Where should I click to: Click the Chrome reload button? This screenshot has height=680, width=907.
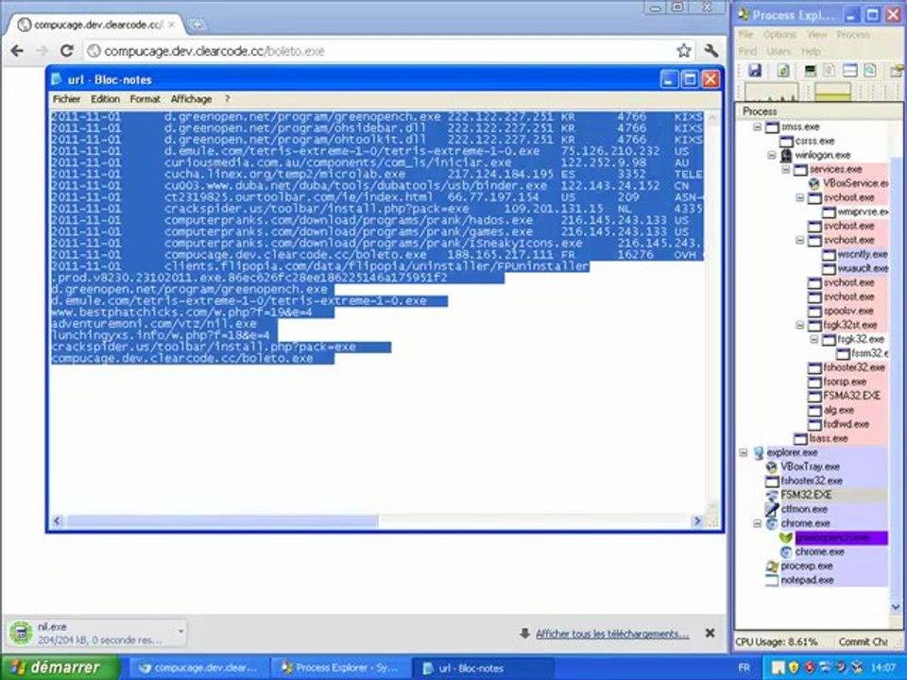click(x=66, y=51)
